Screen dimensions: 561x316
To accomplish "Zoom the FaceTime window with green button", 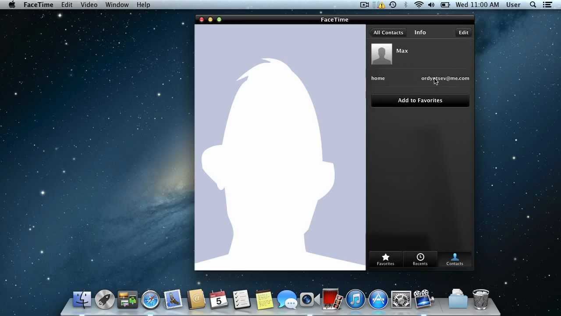I will click(x=219, y=19).
